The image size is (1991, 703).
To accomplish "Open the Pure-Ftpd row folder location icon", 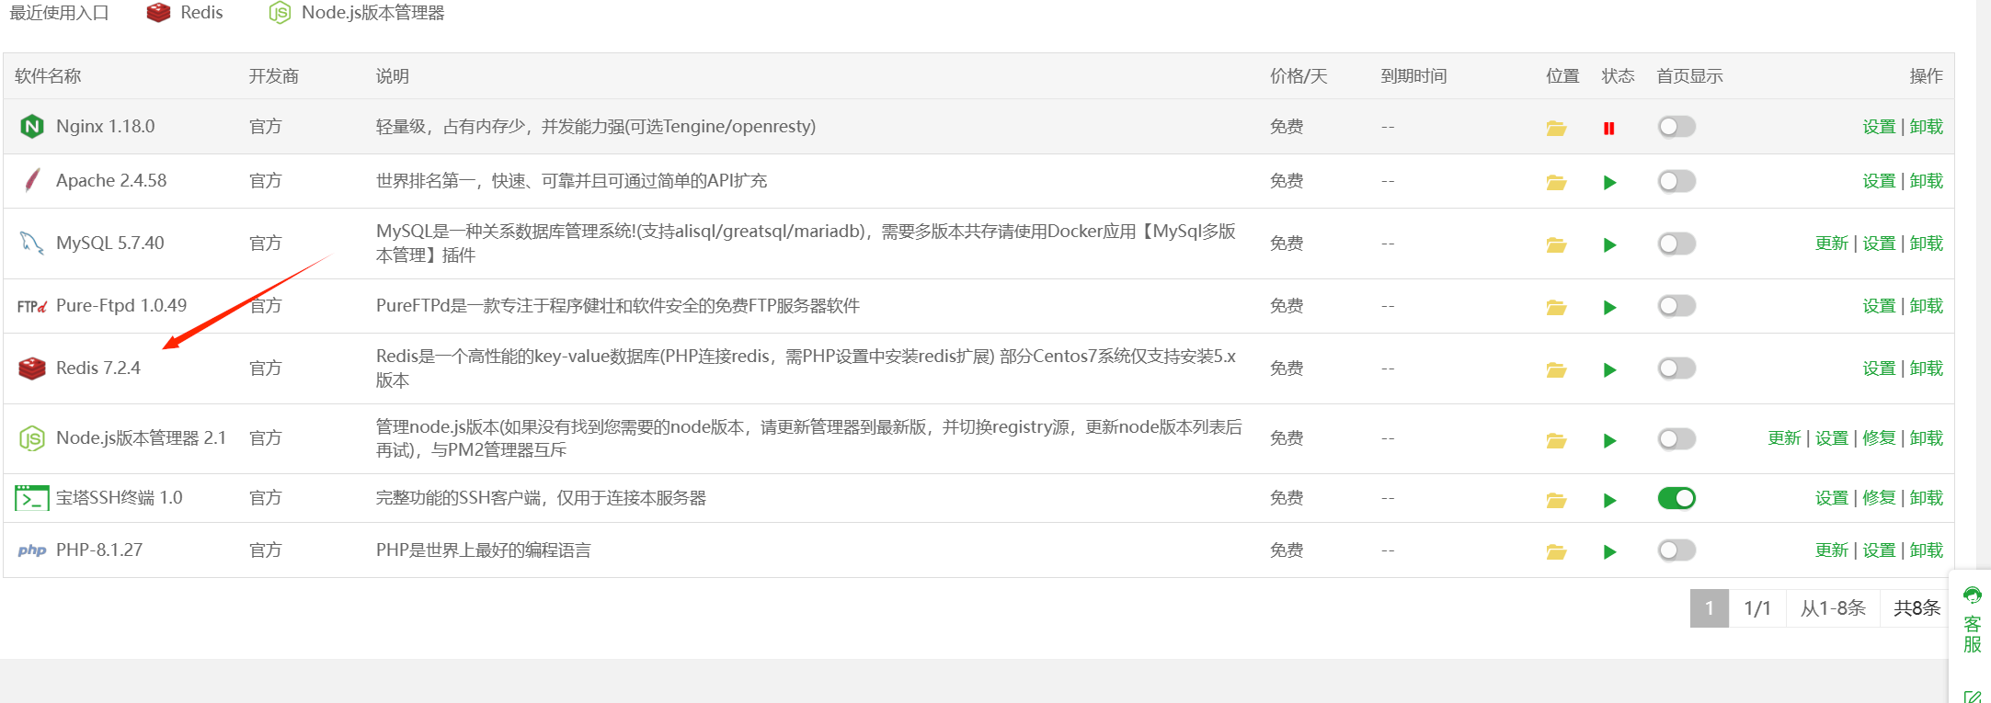I will [x=1556, y=307].
